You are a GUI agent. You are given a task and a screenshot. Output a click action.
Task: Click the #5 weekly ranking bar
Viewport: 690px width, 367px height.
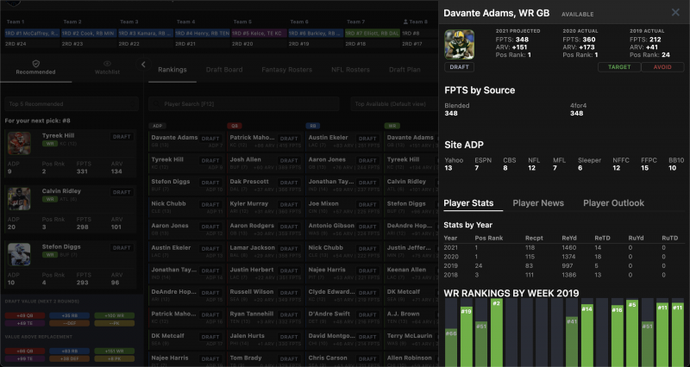pyautogui.click(x=632, y=333)
